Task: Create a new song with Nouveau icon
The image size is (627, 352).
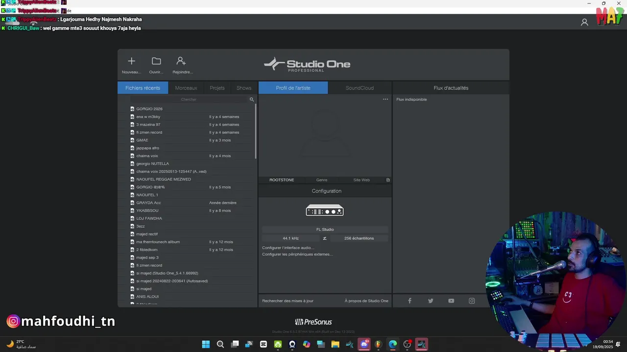Action: 131,61
